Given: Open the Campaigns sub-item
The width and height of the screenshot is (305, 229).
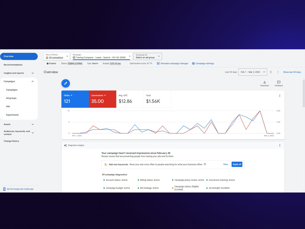Looking at the screenshot, I should (12, 90).
